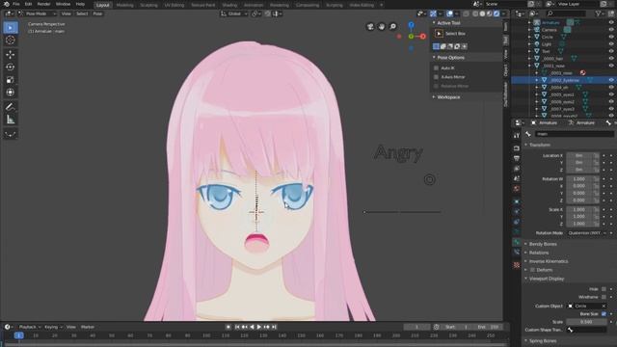Hide the Camera object via eye icon
Viewport: 617px width, 347px height.
611,30
